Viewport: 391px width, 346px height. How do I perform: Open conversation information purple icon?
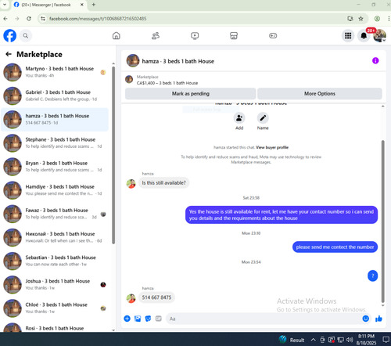click(375, 61)
